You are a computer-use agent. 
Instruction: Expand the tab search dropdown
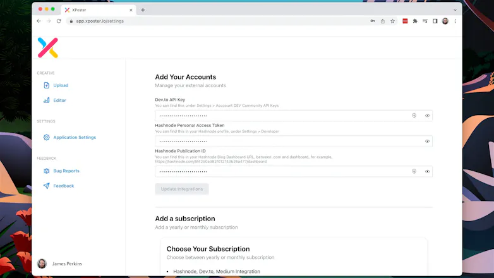tap(455, 10)
